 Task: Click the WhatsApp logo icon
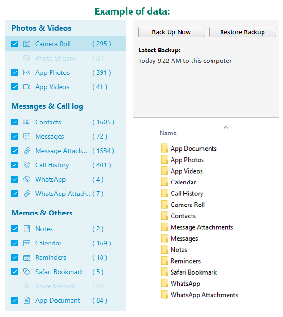(x=27, y=179)
